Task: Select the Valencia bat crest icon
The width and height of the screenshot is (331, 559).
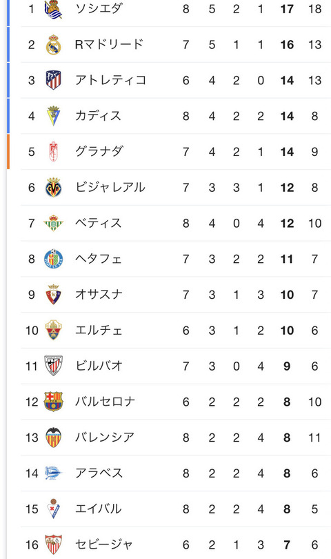Action: [54, 438]
